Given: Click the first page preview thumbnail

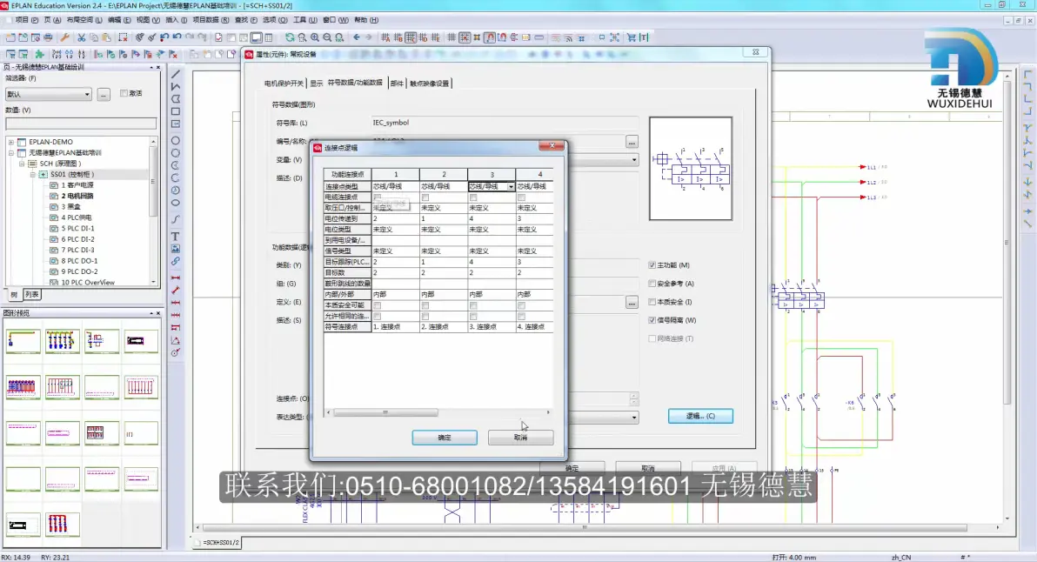Looking at the screenshot, I should click(x=23, y=341).
